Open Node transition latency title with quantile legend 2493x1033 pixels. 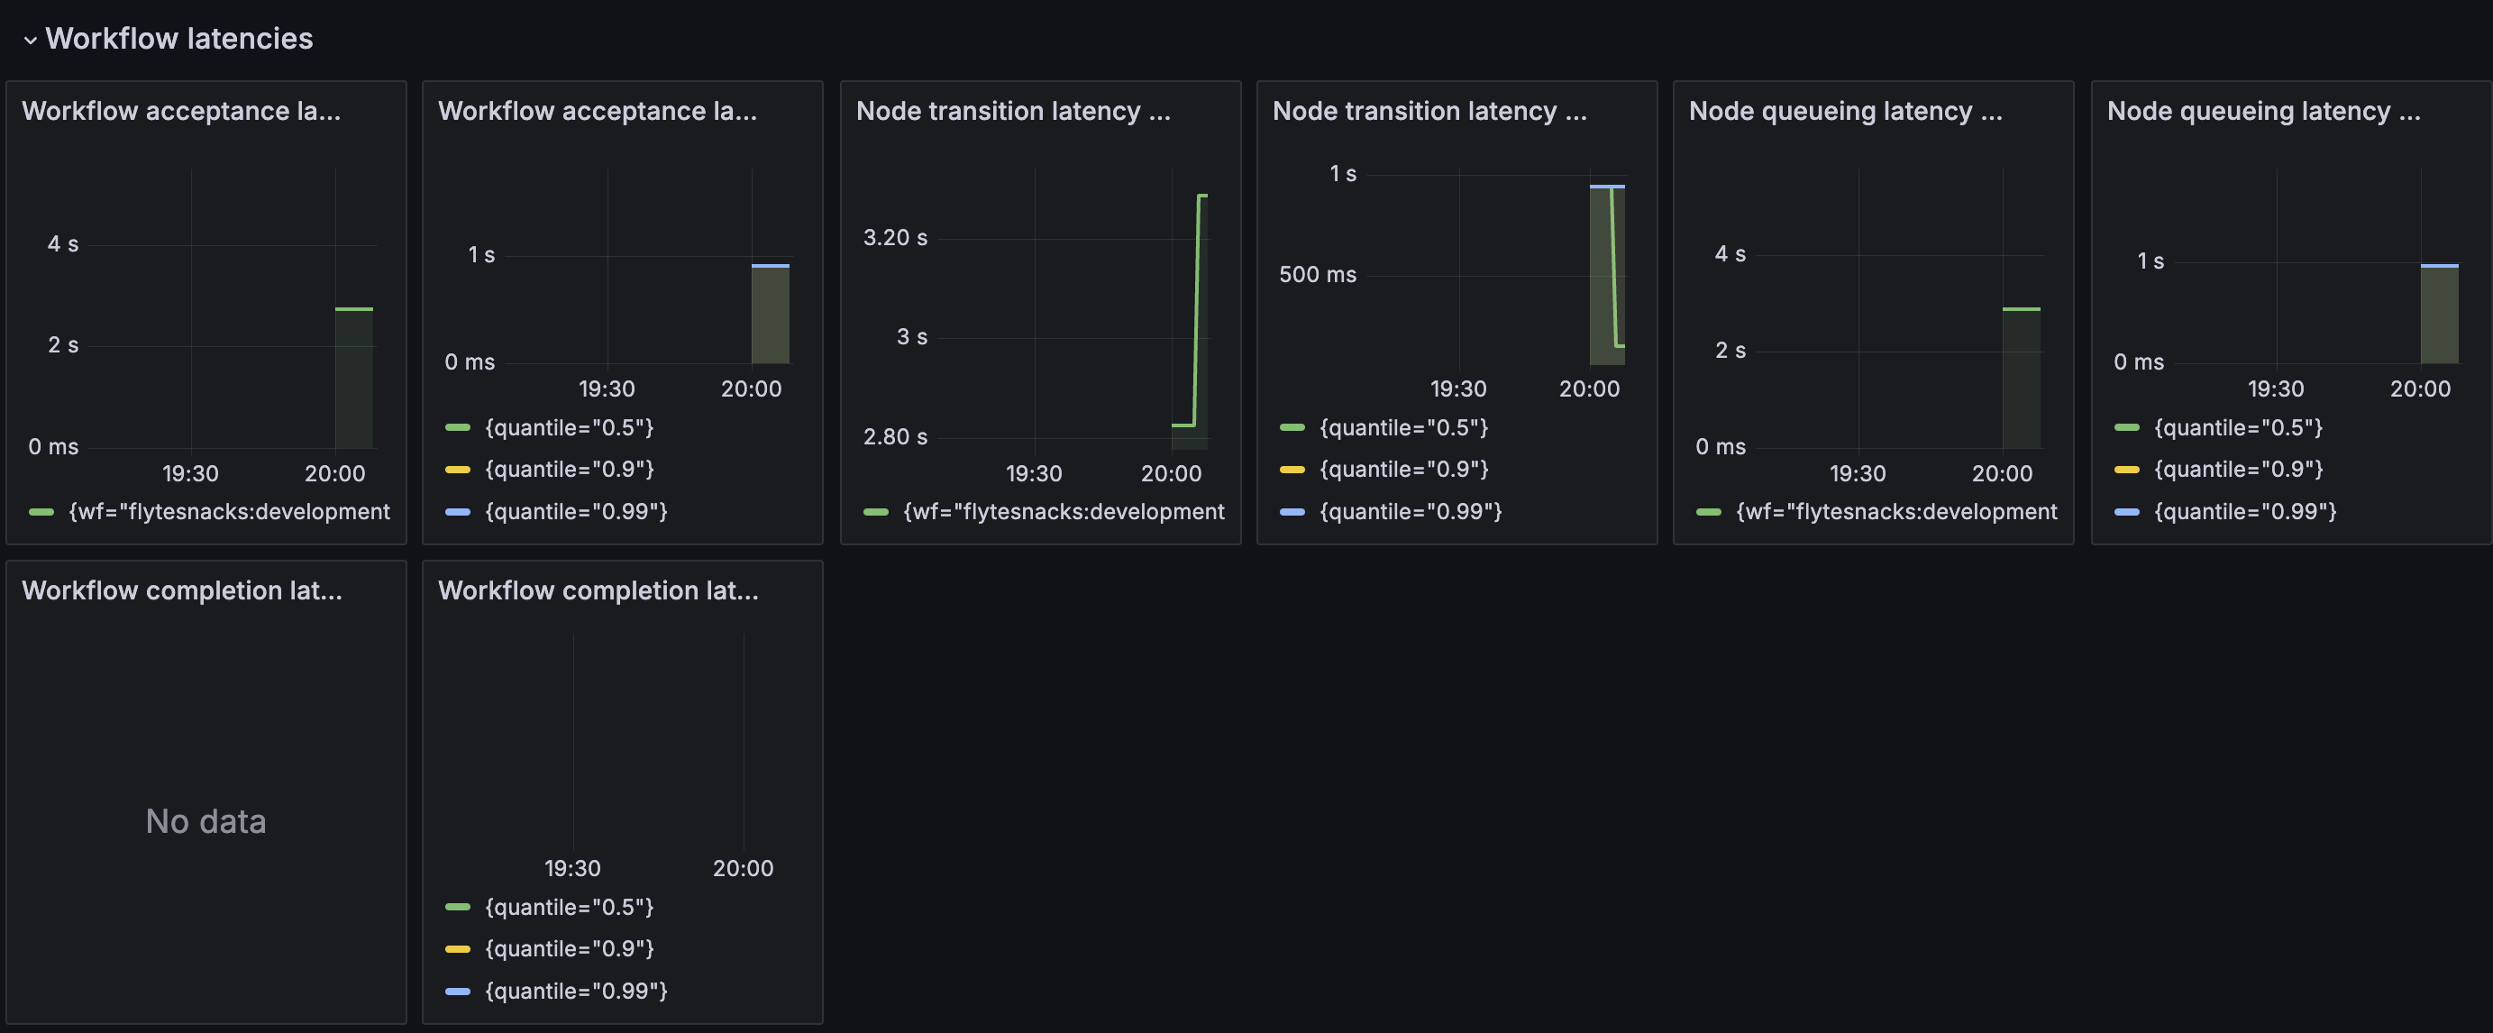click(1429, 112)
